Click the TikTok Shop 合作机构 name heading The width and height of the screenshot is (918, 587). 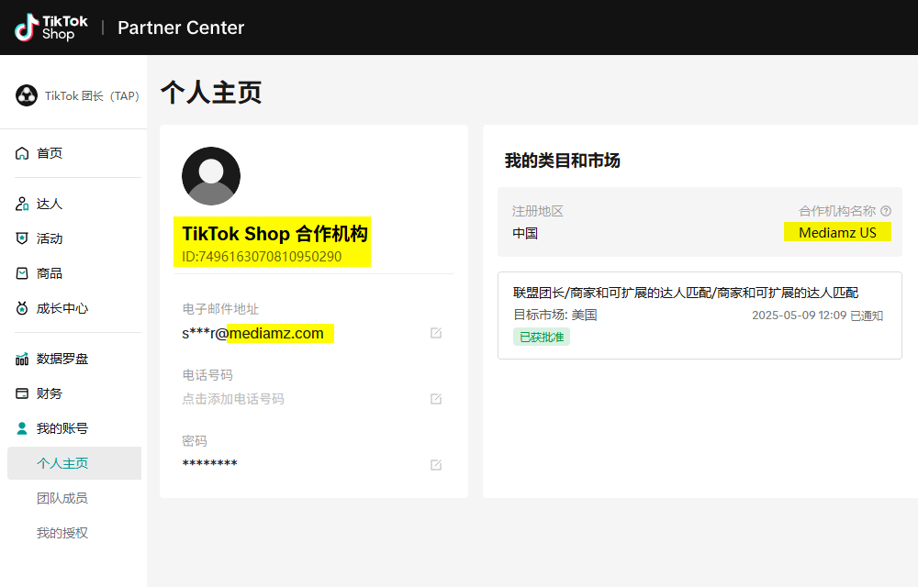[275, 233]
